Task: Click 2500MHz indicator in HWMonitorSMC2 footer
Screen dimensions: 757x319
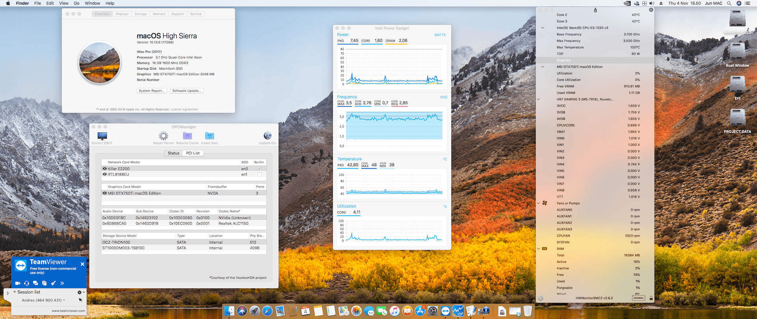Action: point(638,298)
